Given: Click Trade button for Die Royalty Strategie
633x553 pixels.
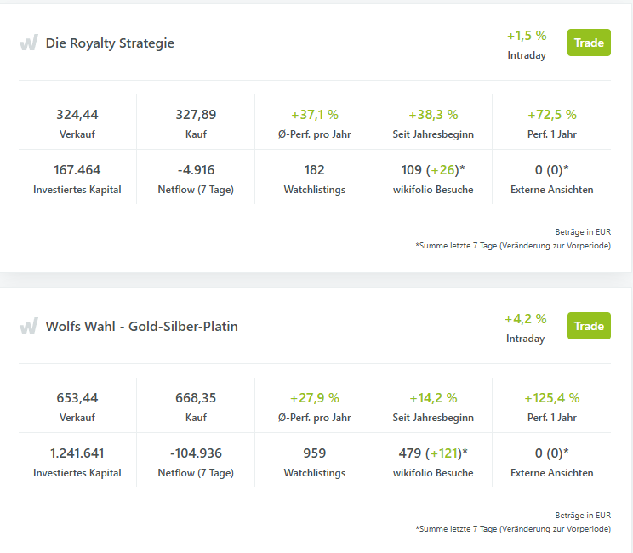Looking at the screenshot, I should coord(589,43).
